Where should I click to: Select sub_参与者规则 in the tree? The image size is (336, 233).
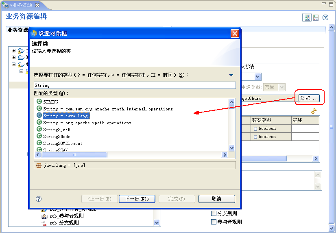click(67, 216)
